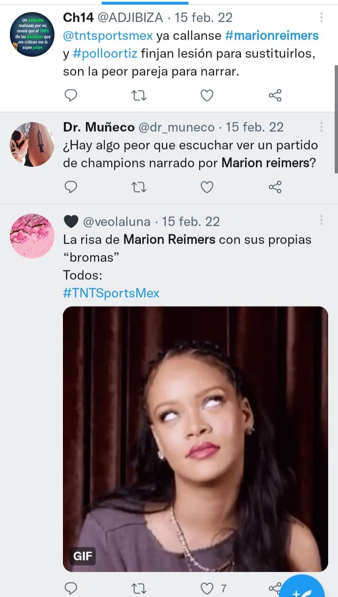Like Dr. Muñeco's tweet

pyautogui.click(x=207, y=187)
